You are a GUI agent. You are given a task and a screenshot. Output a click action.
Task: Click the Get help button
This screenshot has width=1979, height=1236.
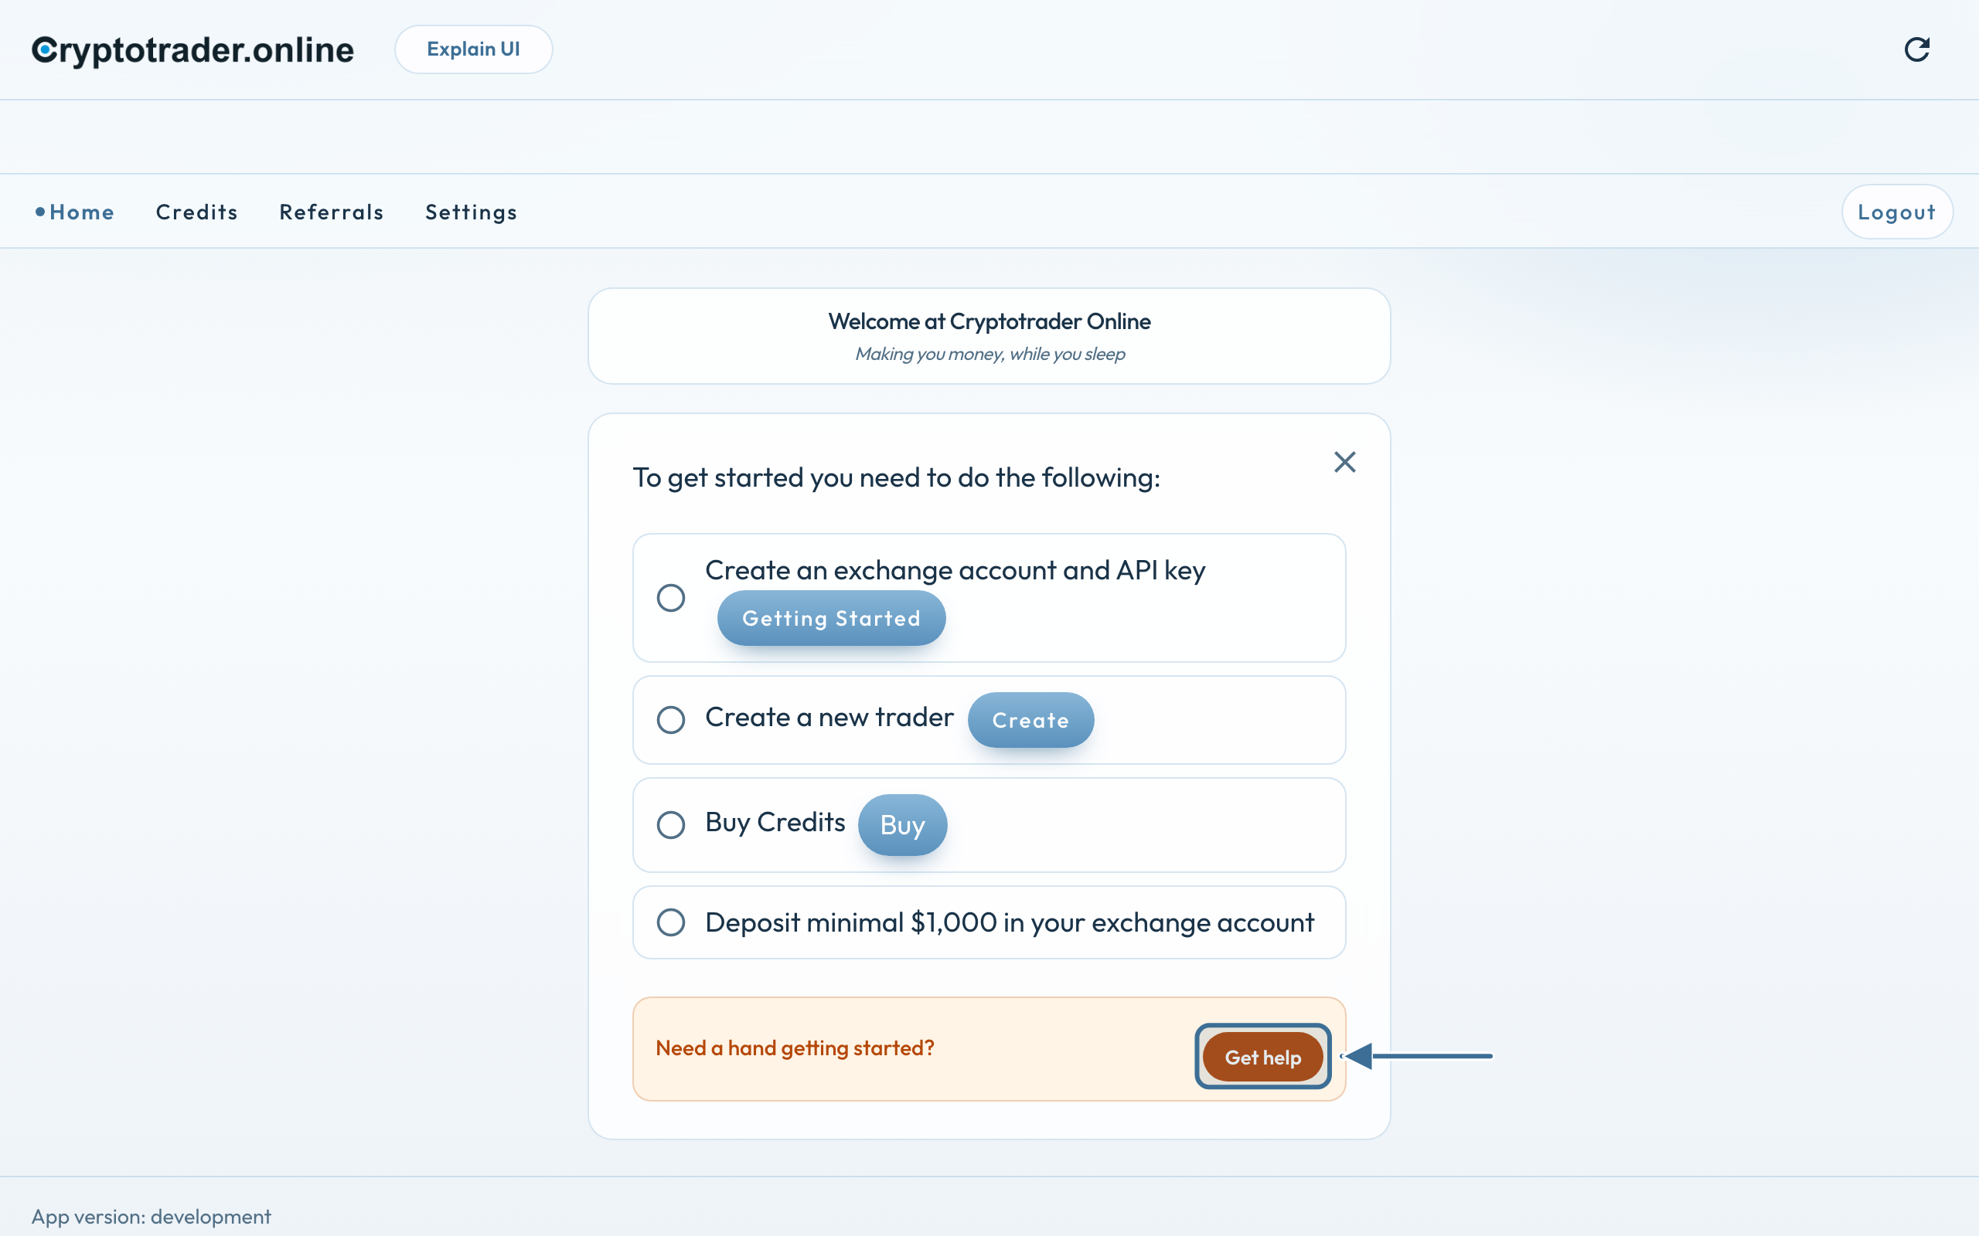click(1262, 1057)
